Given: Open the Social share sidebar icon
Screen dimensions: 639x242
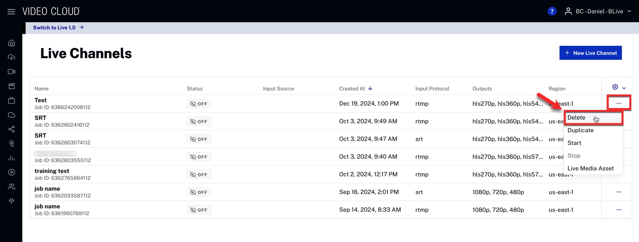Looking at the screenshot, I should 11,129.
